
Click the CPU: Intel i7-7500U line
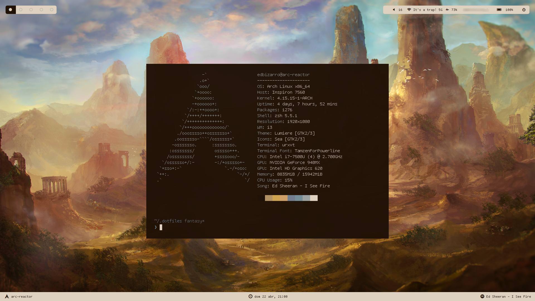(300, 157)
